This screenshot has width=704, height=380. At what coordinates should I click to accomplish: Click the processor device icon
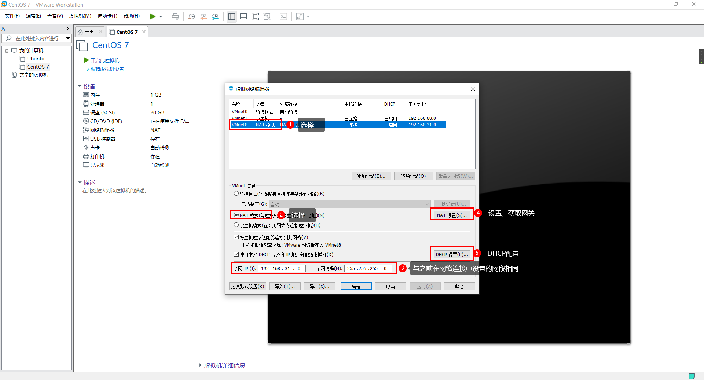(86, 104)
